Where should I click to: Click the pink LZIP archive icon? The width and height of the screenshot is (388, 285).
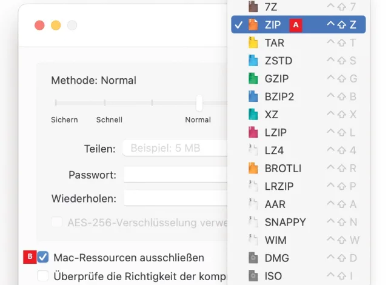click(x=253, y=132)
